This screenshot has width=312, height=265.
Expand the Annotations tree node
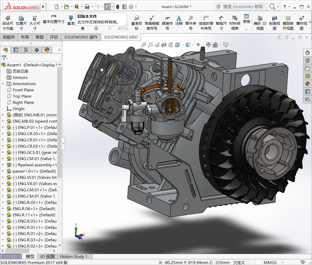(x=3, y=84)
